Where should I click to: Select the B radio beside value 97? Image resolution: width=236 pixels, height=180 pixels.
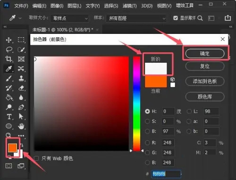147,131
